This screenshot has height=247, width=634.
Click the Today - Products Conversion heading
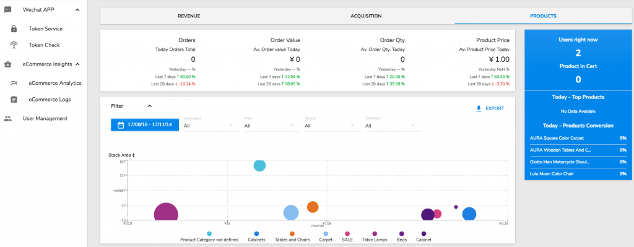click(578, 125)
